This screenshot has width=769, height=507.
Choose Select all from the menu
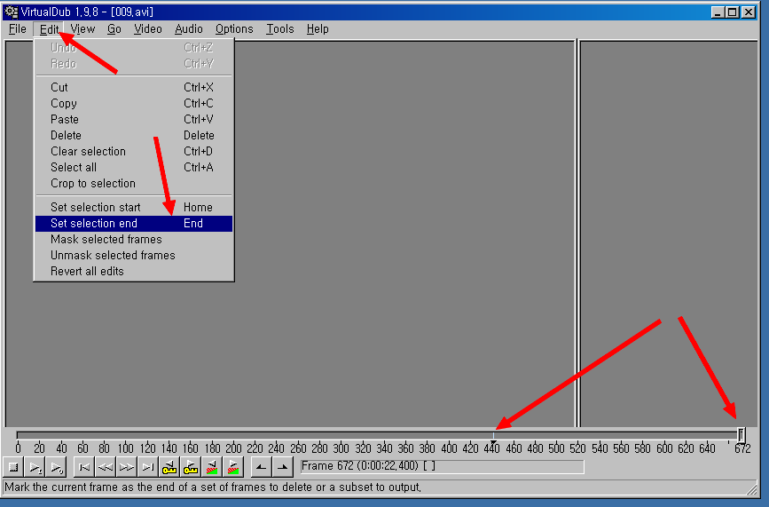click(134, 167)
